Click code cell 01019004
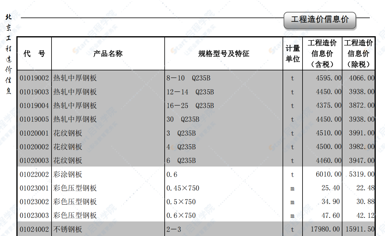 34,106
